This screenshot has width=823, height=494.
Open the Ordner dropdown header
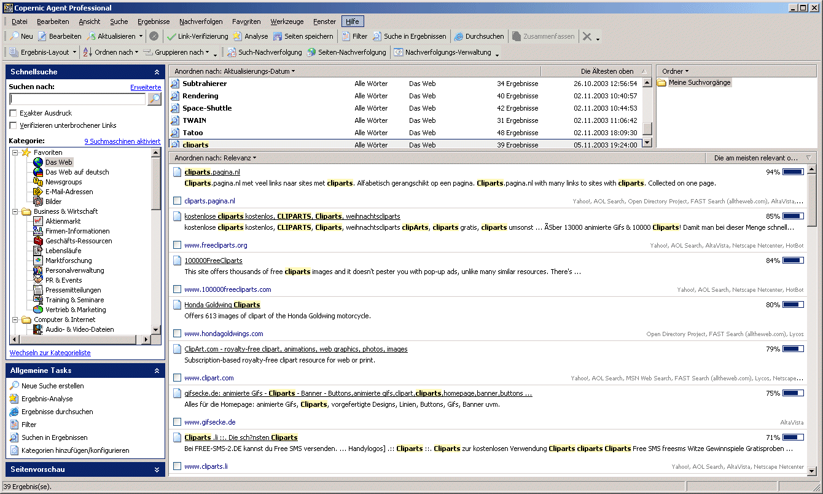[676, 71]
